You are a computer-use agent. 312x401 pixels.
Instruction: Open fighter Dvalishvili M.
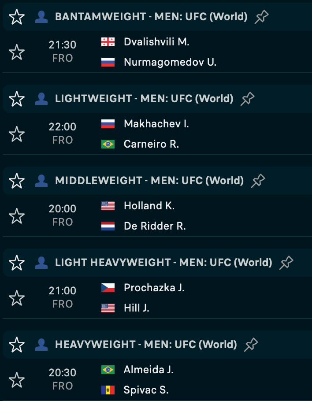(156, 42)
